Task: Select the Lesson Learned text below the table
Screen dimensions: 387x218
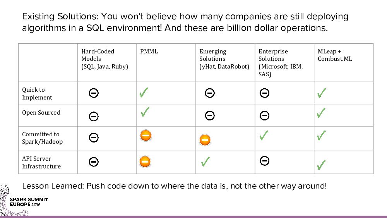Action: tap(174, 186)
